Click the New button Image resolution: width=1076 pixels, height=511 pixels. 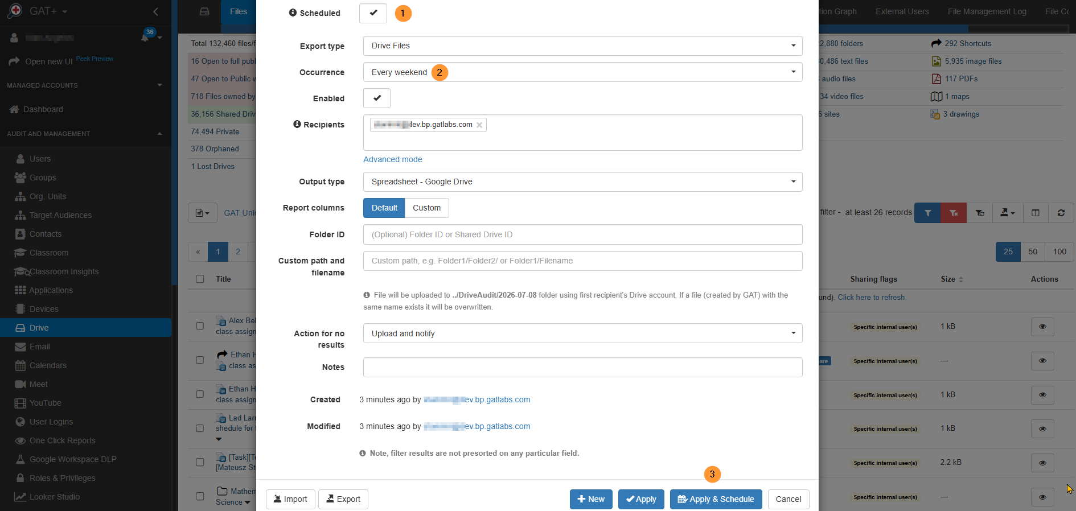(x=591, y=499)
